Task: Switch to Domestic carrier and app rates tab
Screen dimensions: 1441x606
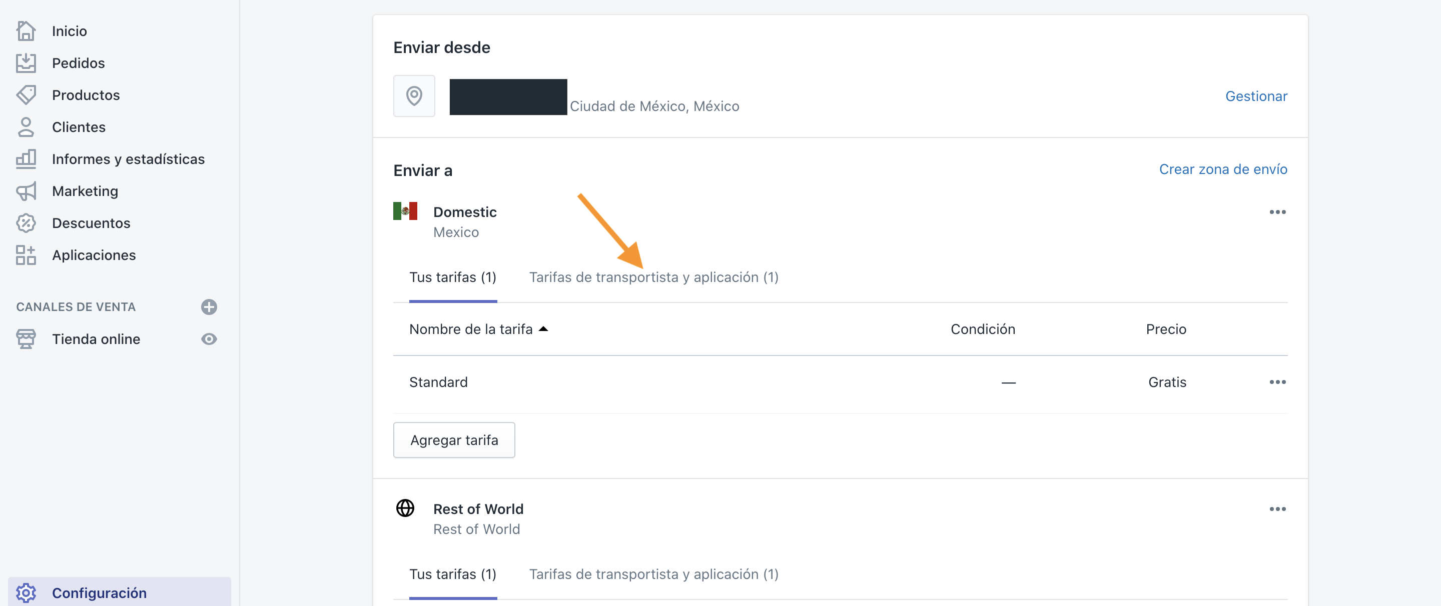Action: pos(653,277)
